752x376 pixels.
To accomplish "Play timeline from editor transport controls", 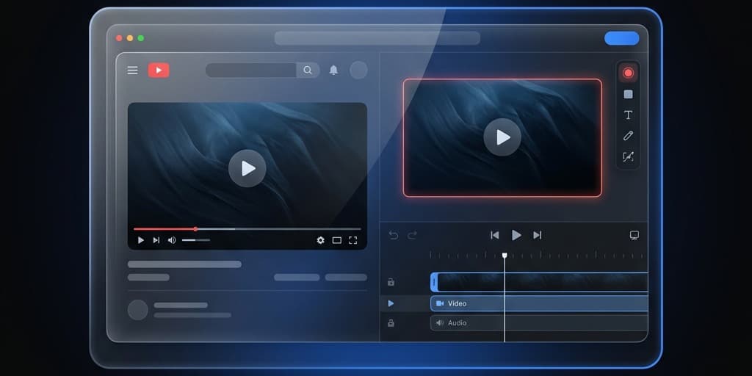I will [x=516, y=235].
